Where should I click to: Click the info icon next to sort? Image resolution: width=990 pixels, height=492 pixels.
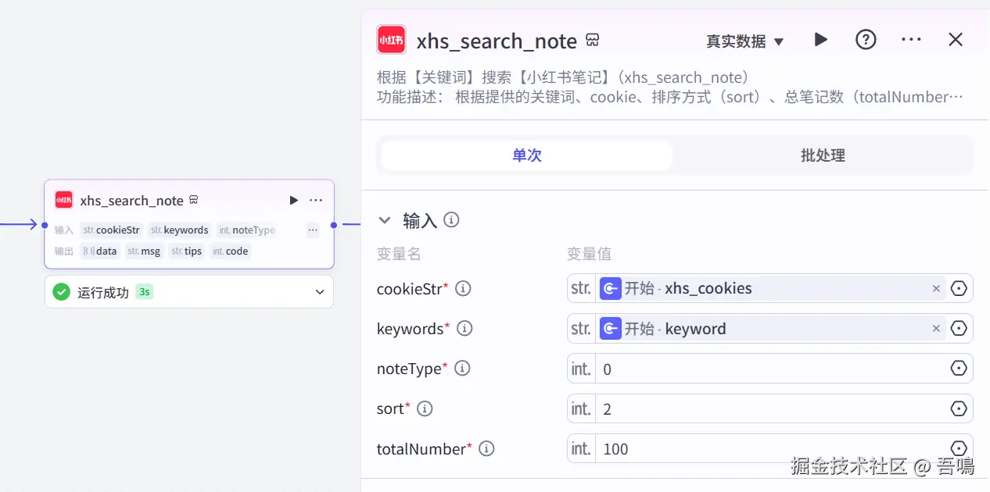pyautogui.click(x=425, y=408)
